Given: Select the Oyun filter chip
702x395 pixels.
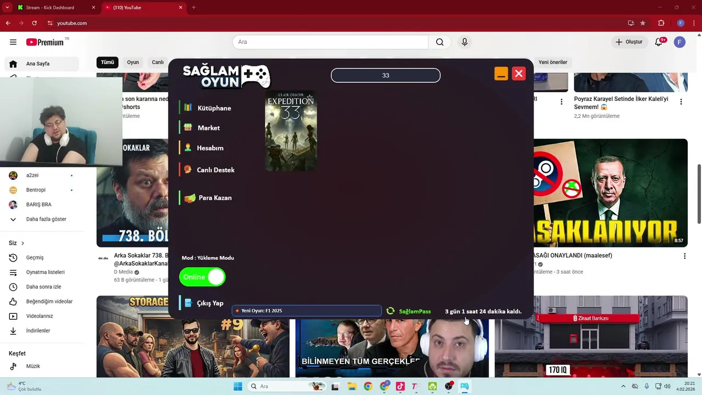Looking at the screenshot, I should [x=133, y=62].
